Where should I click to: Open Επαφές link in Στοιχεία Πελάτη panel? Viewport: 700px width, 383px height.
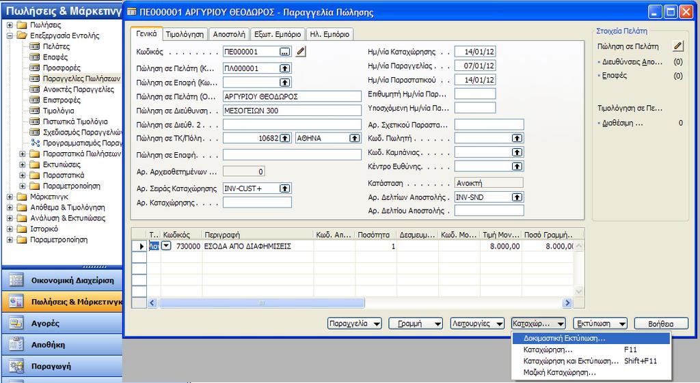pyautogui.click(x=615, y=75)
